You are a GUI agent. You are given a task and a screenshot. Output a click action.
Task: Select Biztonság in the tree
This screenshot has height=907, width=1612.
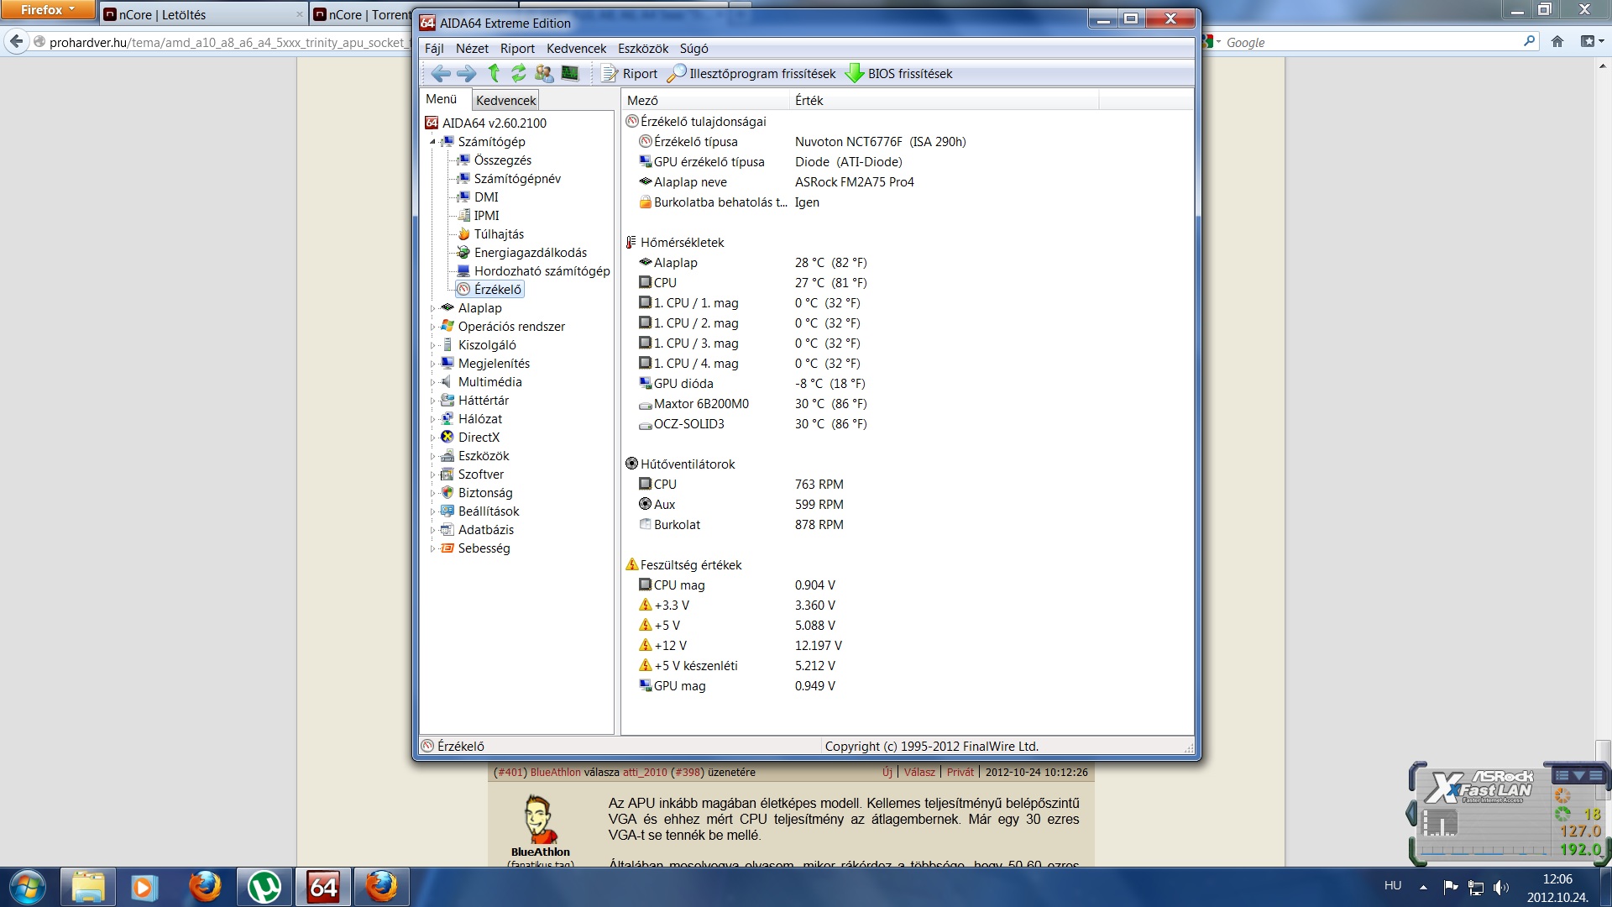point(484,493)
